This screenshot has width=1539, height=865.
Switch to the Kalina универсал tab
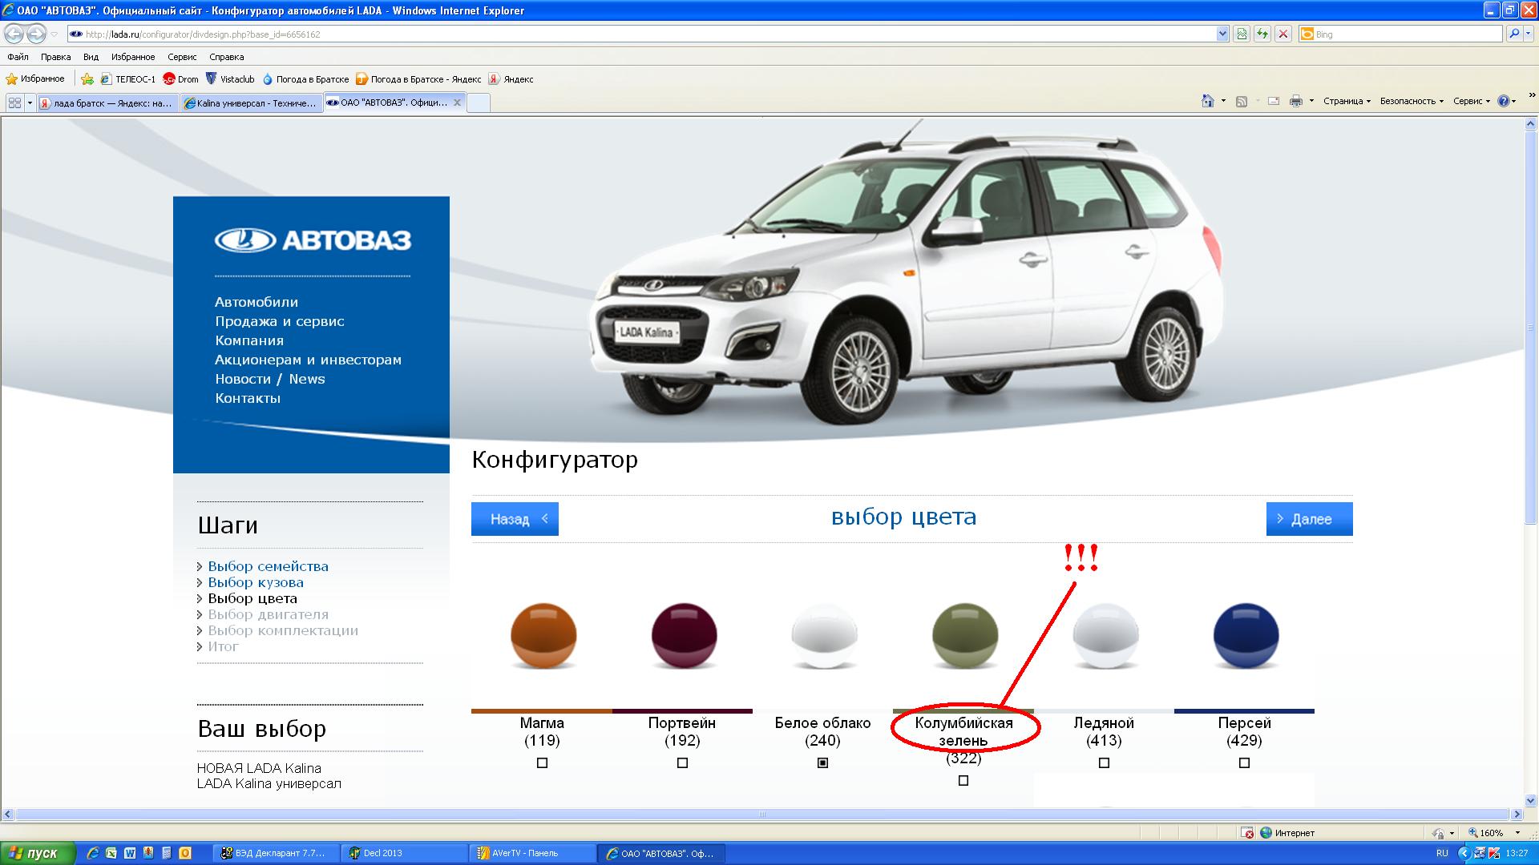(x=252, y=103)
